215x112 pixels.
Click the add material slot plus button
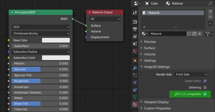tap(210, 11)
